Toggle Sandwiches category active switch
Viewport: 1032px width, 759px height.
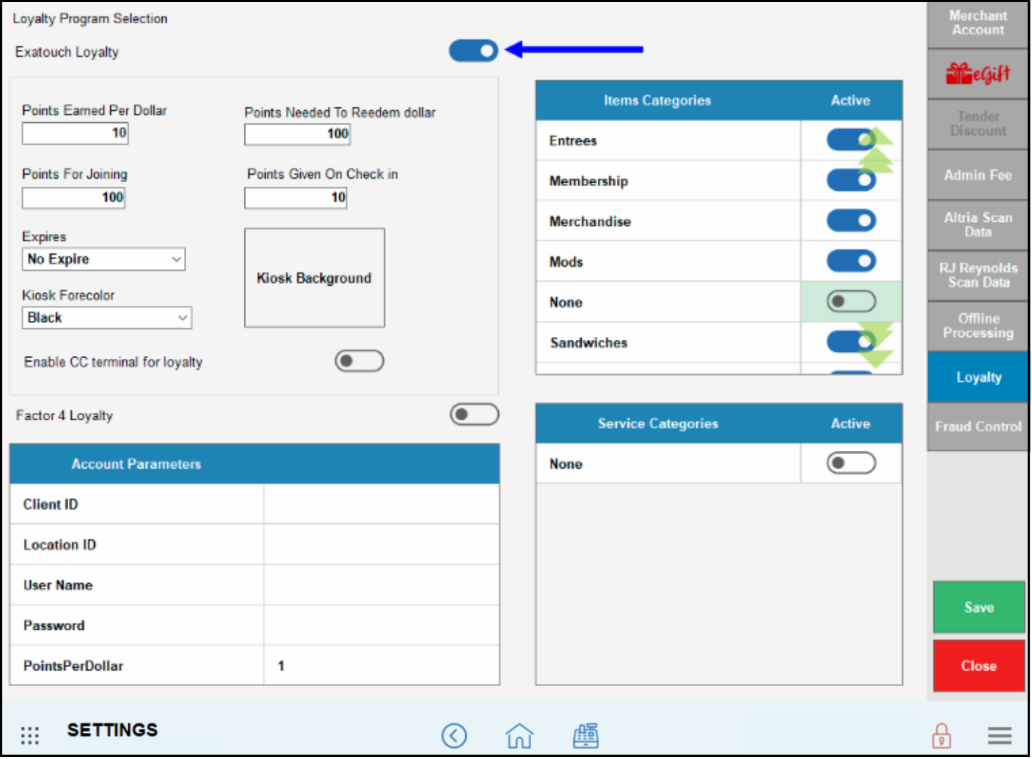pos(851,342)
